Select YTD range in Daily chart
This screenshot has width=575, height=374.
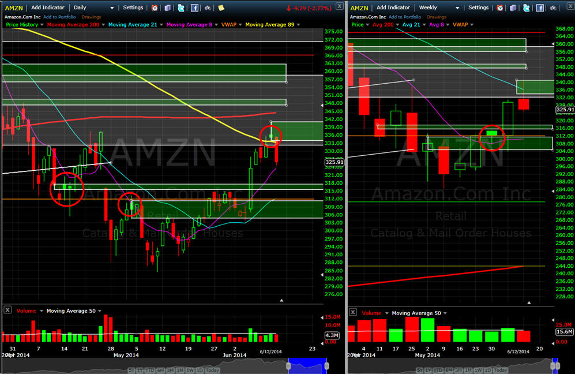tap(149, 370)
